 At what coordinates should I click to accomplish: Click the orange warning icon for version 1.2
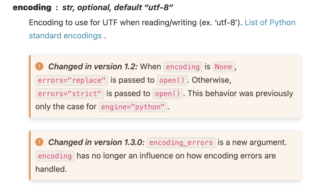[x=39, y=66]
